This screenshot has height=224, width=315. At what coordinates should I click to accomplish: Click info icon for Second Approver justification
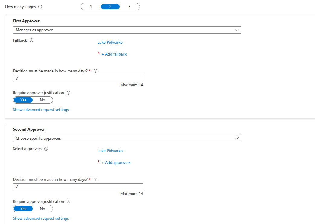[68, 201]
